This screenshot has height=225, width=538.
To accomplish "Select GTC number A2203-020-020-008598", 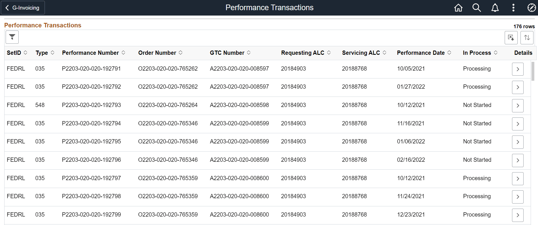I will coord(239,105).
